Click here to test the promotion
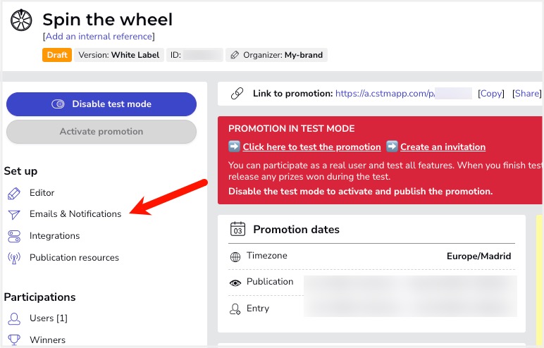Viewport: 544px width, 348px height. [x=311, y=147]
